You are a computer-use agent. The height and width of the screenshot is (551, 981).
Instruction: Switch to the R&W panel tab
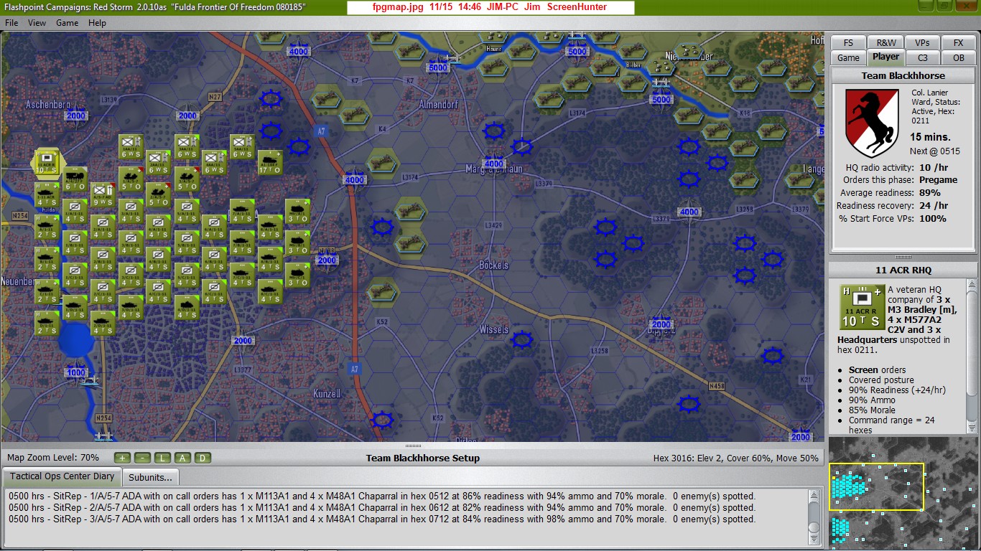pyautogui.click(x=885, y=42)
